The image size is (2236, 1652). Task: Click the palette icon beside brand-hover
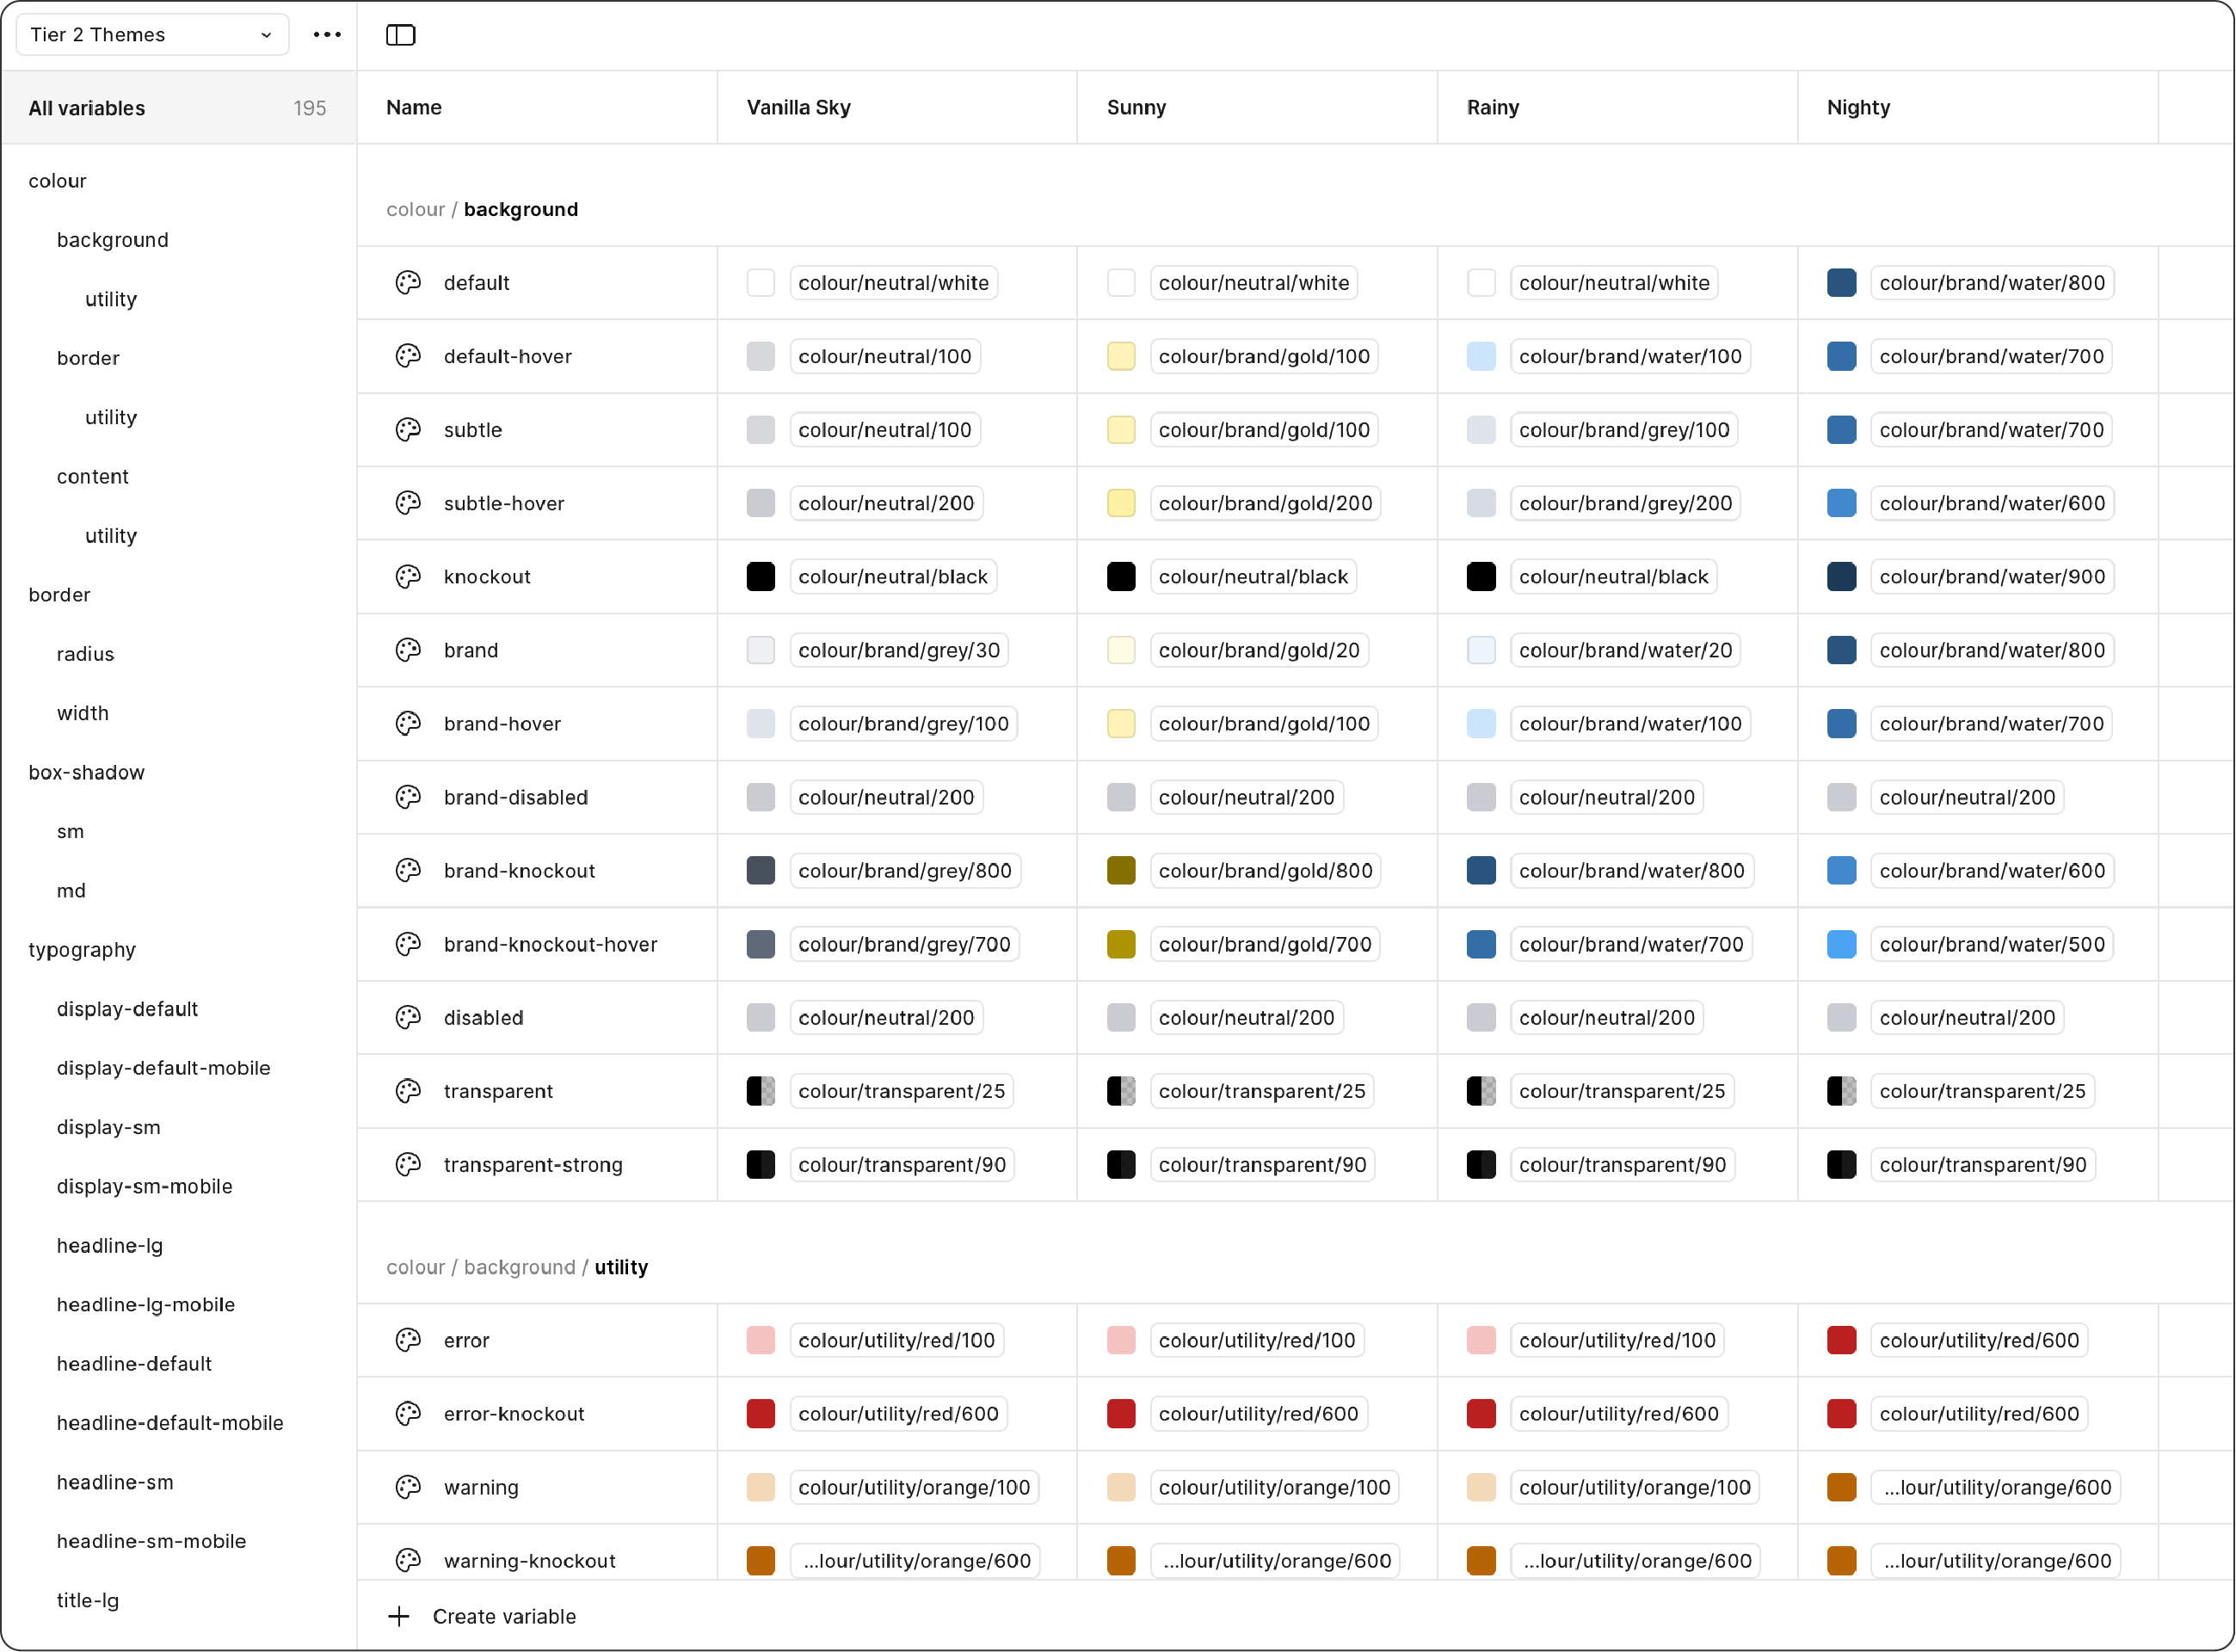(408, 723)
